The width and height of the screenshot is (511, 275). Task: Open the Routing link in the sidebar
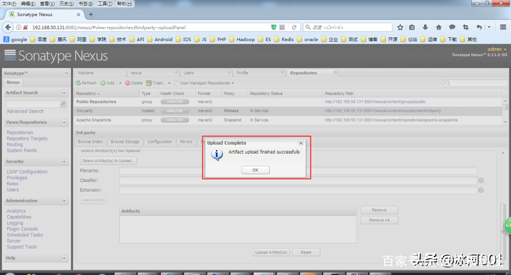pos(15,145)
